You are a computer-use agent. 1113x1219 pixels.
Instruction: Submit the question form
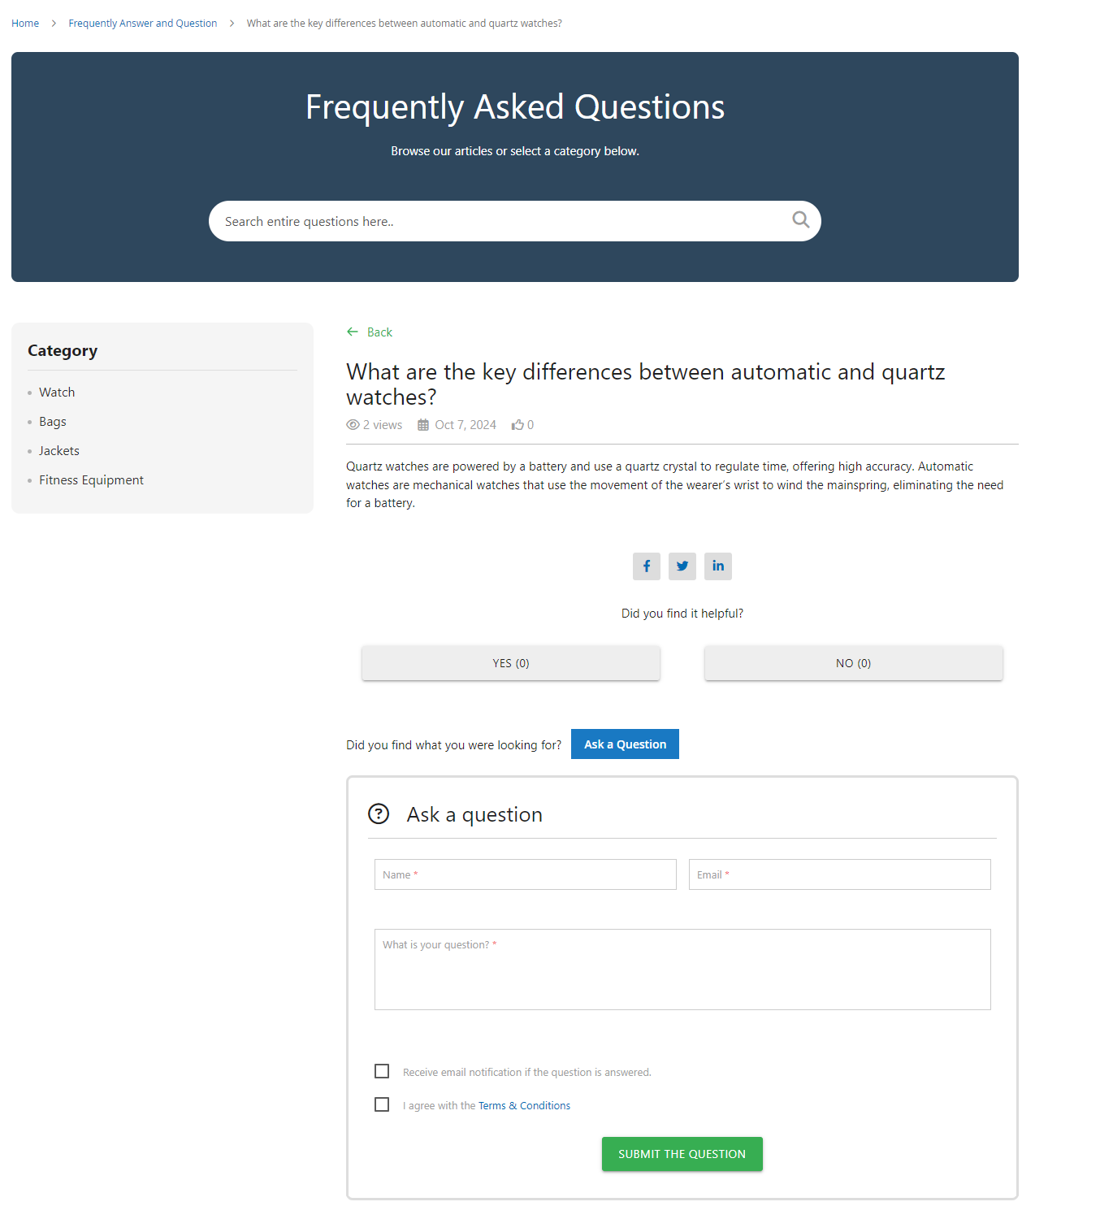(682, 1154)
